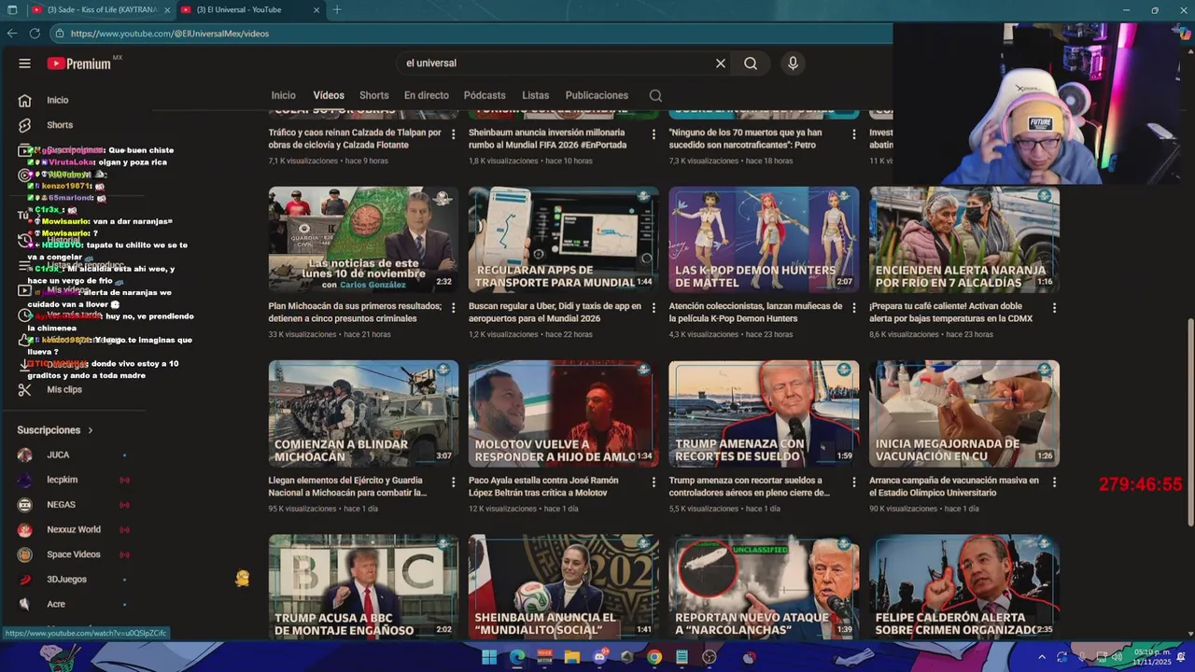Open the taskbar clock showing 05:10 p. m.
Screen dimensions: 1195x672
pos(1151,657)
